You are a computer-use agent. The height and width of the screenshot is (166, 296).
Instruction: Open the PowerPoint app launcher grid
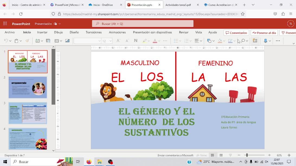click(5, 24)
